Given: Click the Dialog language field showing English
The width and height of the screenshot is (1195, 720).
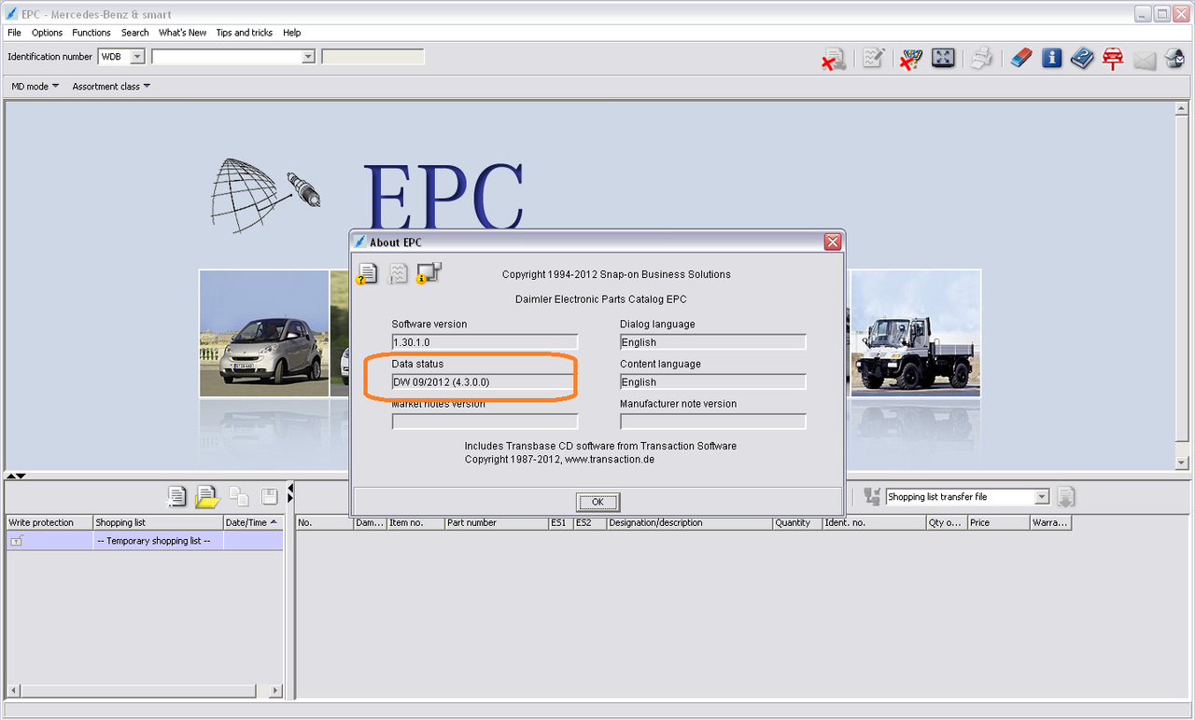Looking at the screenshot, I should [x=712, y=342].
